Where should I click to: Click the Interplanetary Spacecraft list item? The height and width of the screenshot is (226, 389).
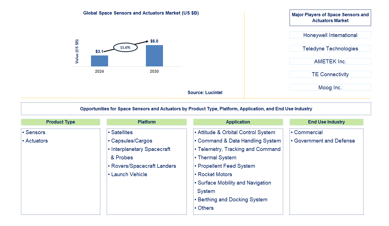click(139, 153)
